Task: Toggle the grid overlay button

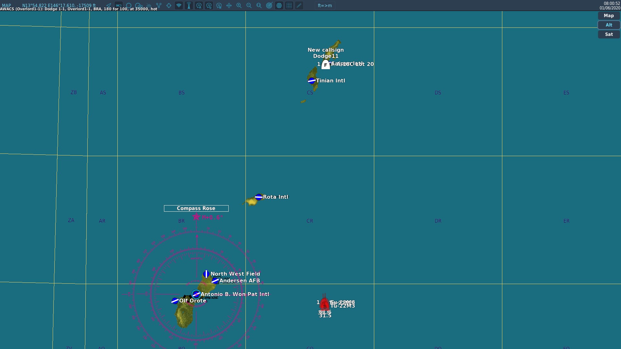Action: 289,5
